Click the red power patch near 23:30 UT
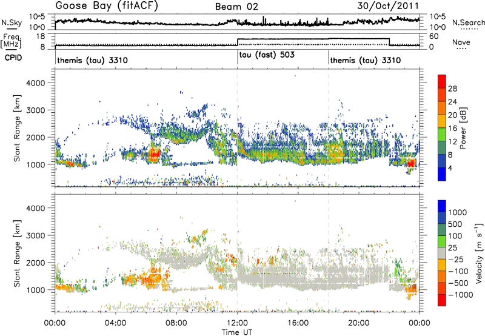The image size is (485, 336). pos(412,163)
